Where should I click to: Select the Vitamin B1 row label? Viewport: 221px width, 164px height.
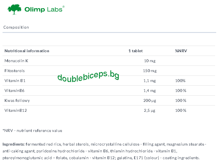(15, 81)
